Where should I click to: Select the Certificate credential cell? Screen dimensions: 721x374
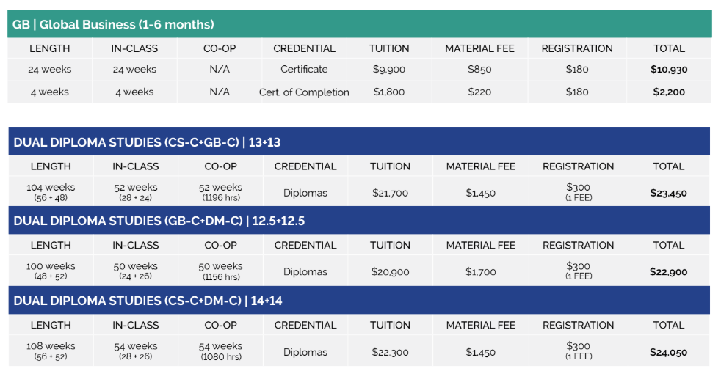[304, 70]
